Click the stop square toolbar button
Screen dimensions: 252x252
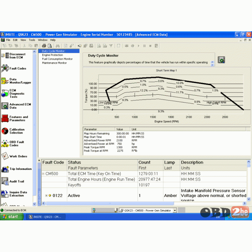150,46
